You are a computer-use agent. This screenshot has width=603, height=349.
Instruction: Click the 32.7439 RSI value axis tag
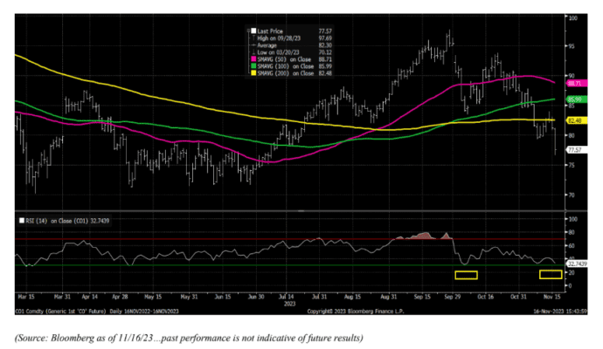pos(577,264)
